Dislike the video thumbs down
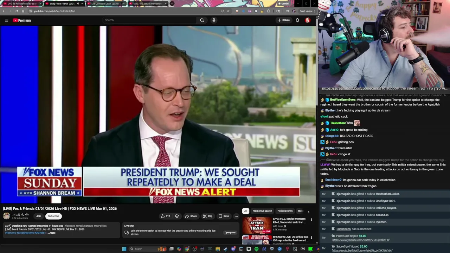The image size is (450, 253). point(177,216)
